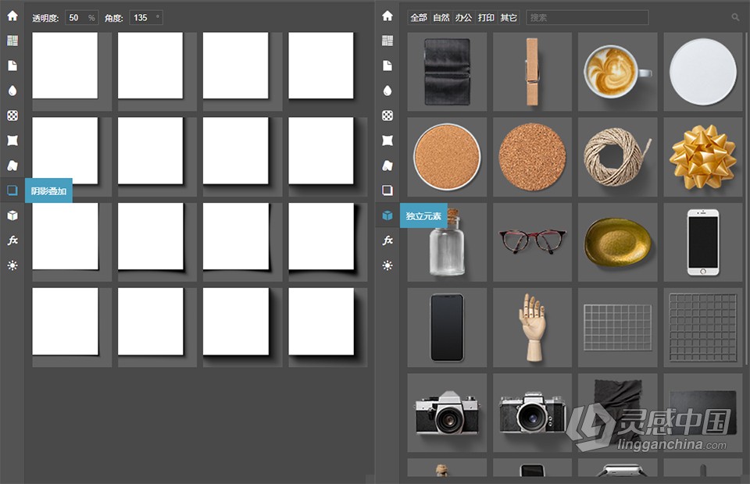The image size is (750, 484).
Task: Select the page icon in the left panel sidebar
Action: tap(12, 66)
